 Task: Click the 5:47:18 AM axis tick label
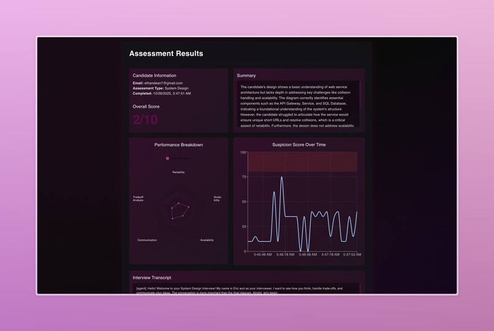point(330,255)
